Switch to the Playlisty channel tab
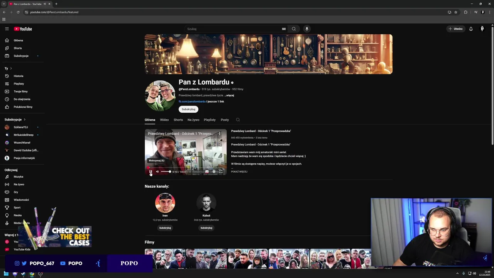The height and width of the screenshot is (278, 494). pos(210,120)
